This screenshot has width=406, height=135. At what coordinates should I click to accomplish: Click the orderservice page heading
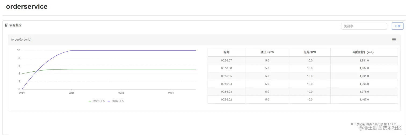pyautogui.click(x=27, y=7)
